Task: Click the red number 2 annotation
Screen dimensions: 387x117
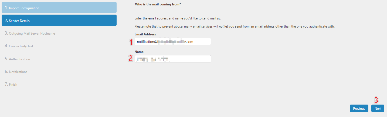Action: click(131, 59)
